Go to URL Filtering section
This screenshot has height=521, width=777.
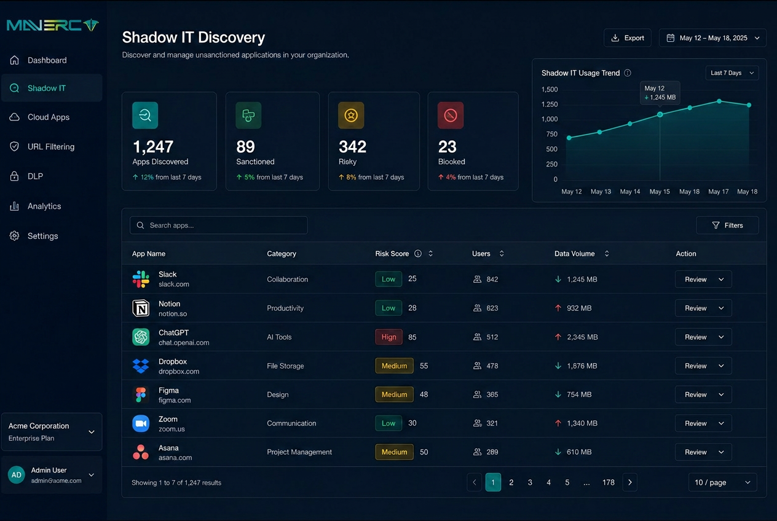click(52, 147)
